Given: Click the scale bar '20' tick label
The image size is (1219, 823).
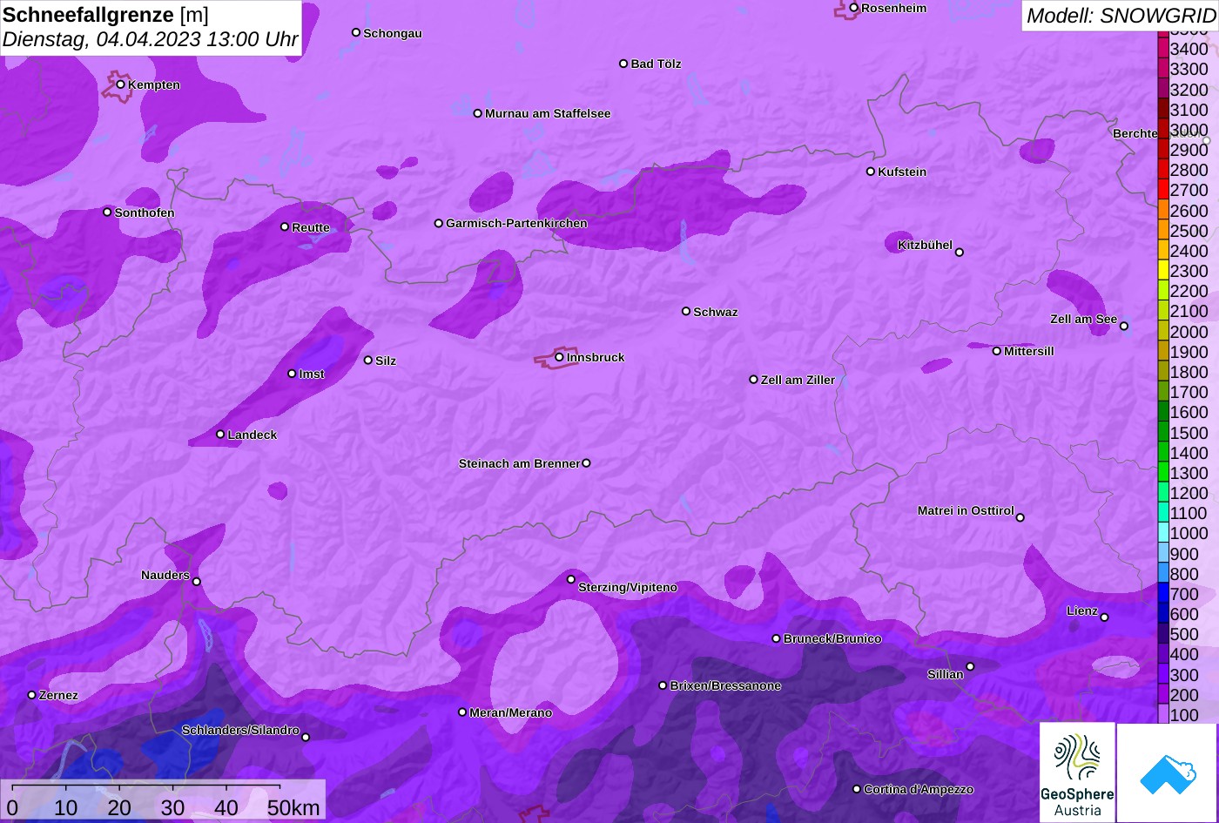Looking at the screenshot, I should [x=119, y=807].
